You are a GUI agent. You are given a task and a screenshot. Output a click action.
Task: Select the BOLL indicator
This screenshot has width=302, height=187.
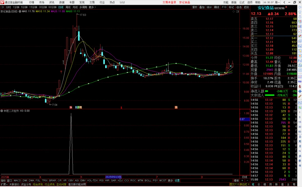pyautogui.click(x=148, y=181)
